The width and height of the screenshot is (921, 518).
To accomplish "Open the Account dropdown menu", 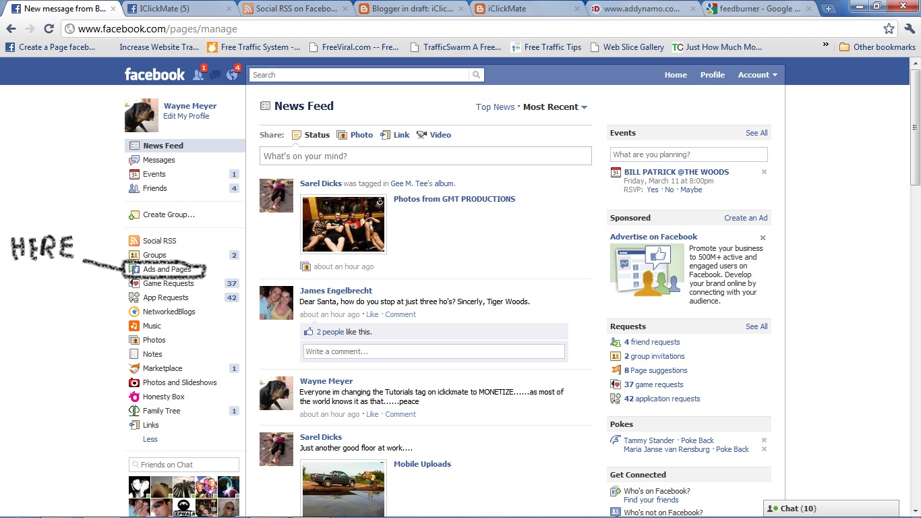I will click(x=757, y=75).
